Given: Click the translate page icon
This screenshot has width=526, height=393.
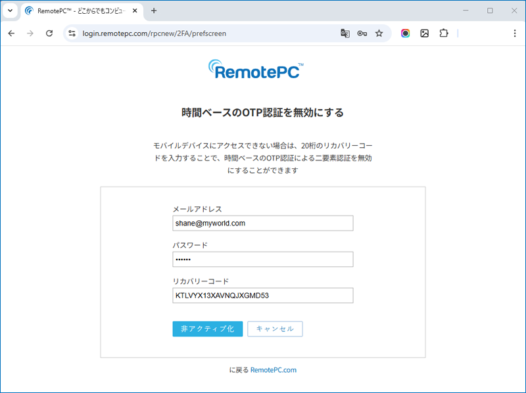Looking at the screenshot, I should [x=345, y=34].
